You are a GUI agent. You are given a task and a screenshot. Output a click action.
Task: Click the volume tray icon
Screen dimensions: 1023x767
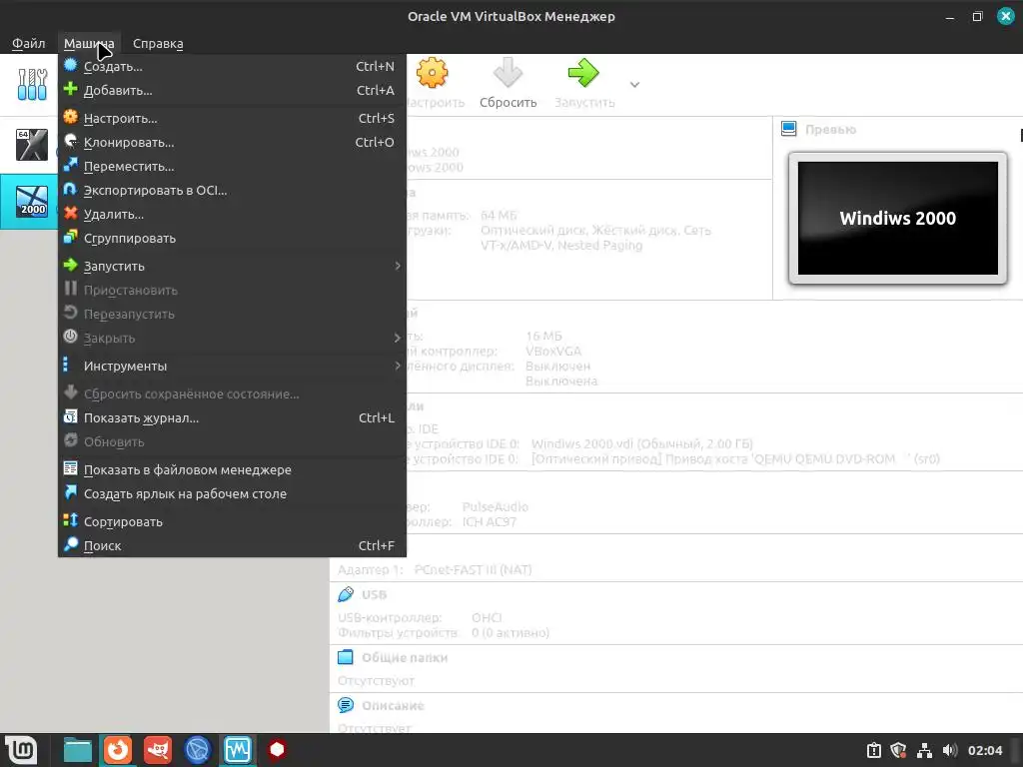point(950,751)
